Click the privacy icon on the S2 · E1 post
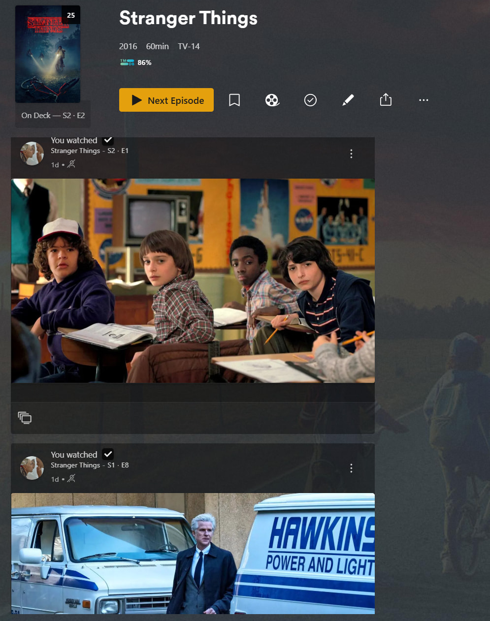The width and height of the screenshot is (490, 621). [x=71, y=164]
